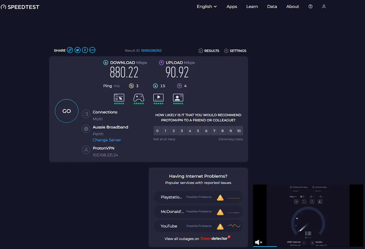Select rating 1 in survey
Screen dimensions: 365x249
[165, 131]
